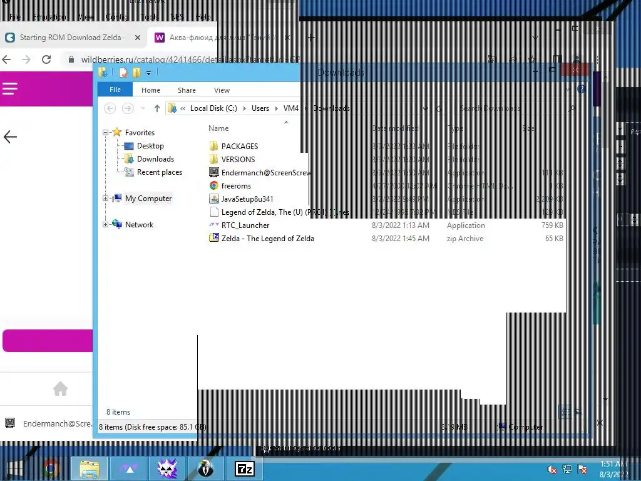
Task: Select the Legend of Zelda, The (U) file icon
Action: [214, 212]
